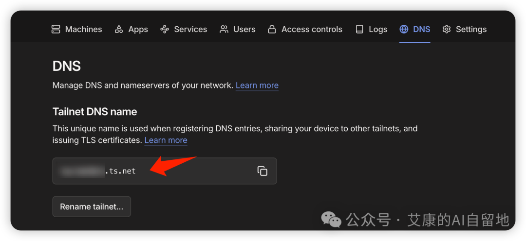
Task: Click the Tailnet DNS name heading
Action: (94, 111)
